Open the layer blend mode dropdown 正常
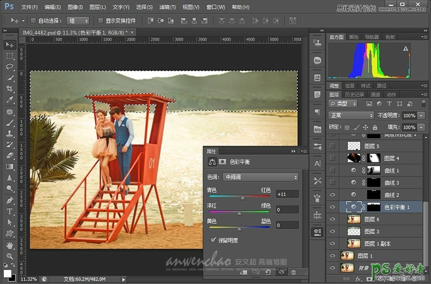Image resolution: width=431 pixels, height=284 pixels. tap(351, 116)
